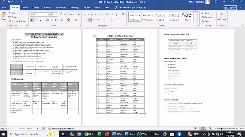
Task: Expand the Paste options arrow
Action: [x=4, y=22]
